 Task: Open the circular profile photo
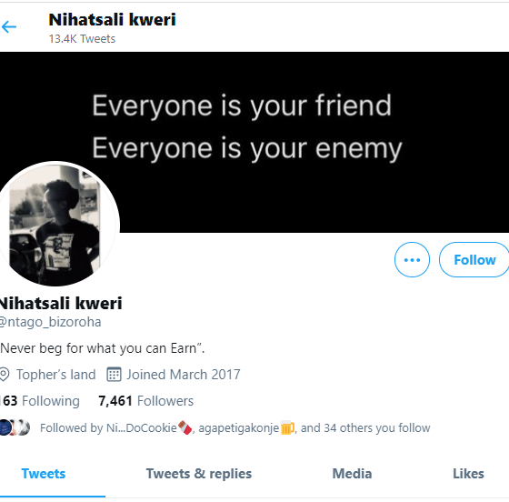(57, 225)
